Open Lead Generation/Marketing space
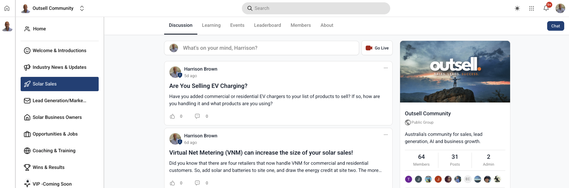 point(60,101)
